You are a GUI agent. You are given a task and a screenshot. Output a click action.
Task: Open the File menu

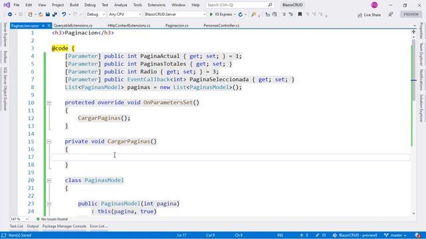[x=16, y=5]
